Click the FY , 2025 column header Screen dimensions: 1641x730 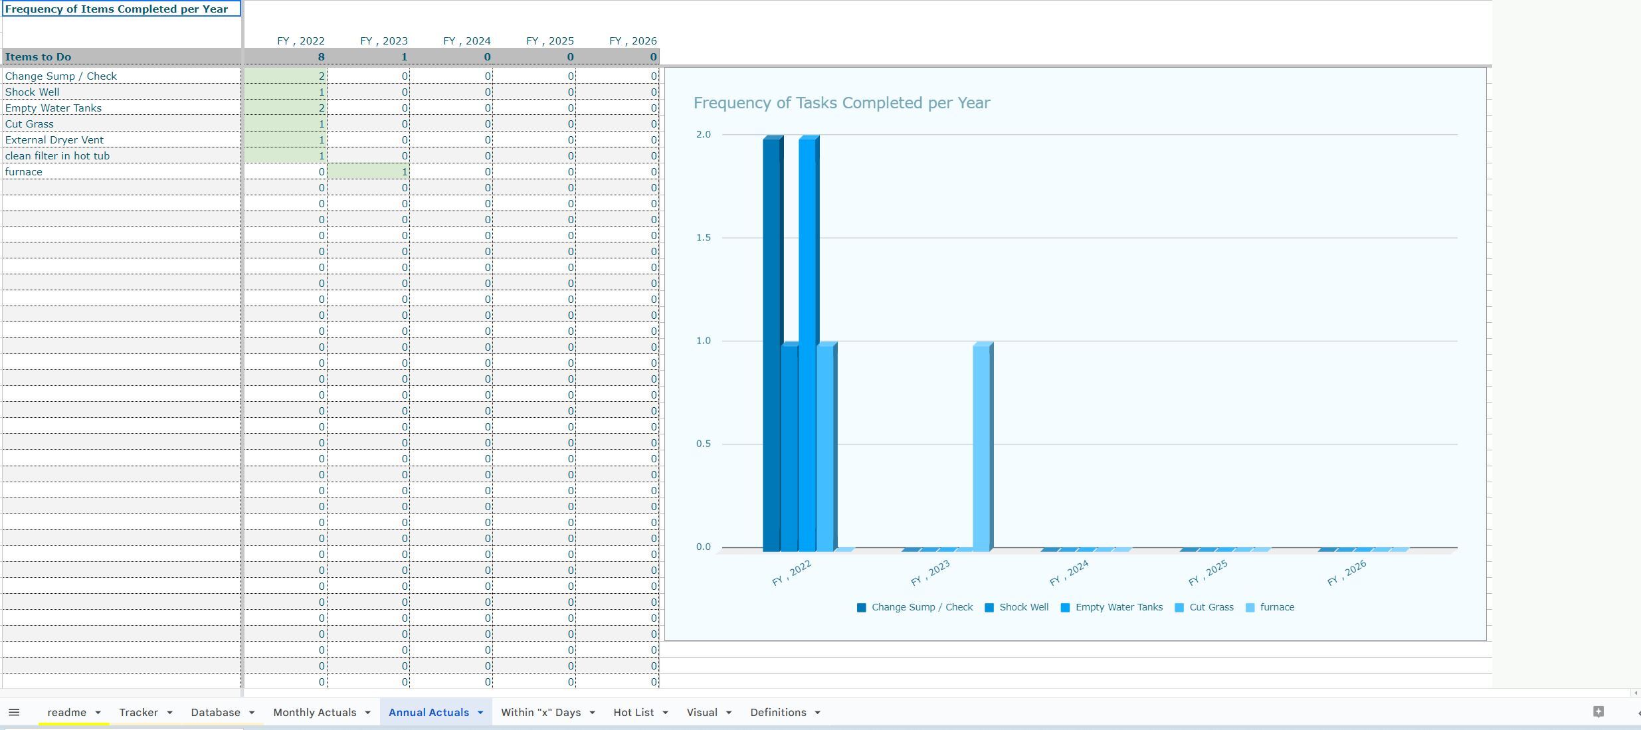(549, 41)
